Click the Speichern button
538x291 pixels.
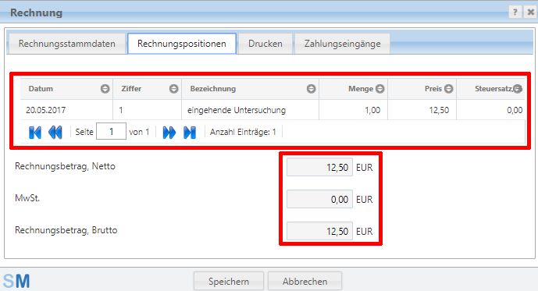tap(229, 282)
